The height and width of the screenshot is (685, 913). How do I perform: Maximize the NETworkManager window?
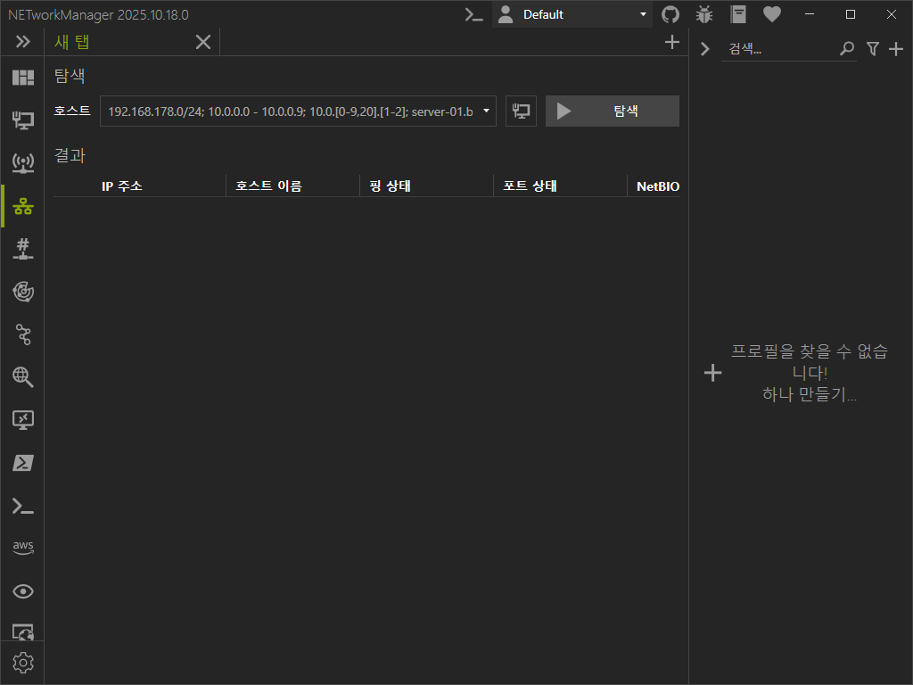click(x=850, y=14)
